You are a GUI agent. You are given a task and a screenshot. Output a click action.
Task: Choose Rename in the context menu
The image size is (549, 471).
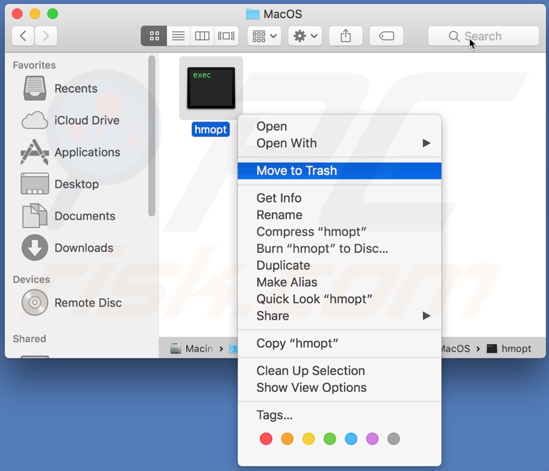[339, 215]
